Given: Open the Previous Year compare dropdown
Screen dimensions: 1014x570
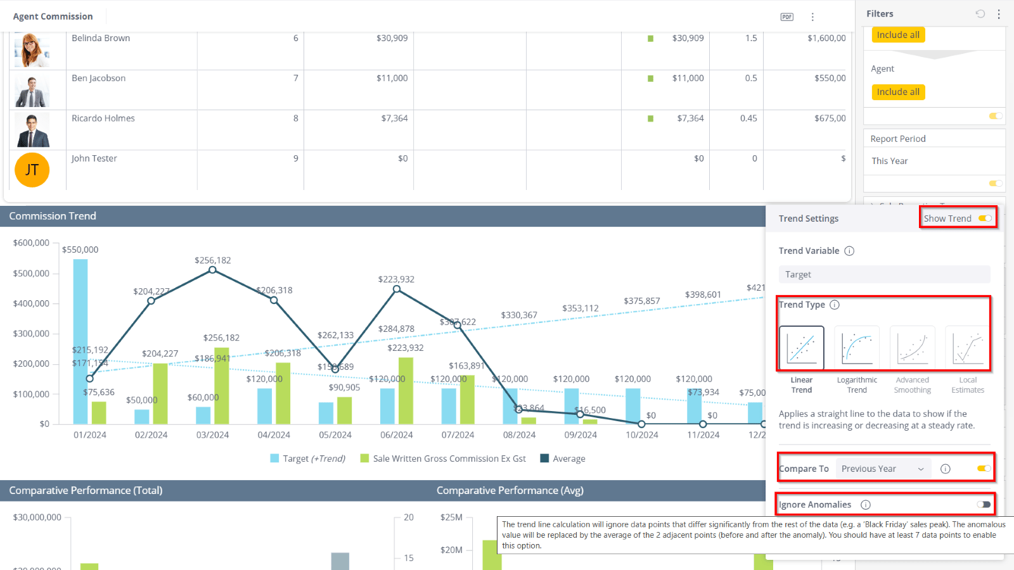Looking at the screenshot, I should [883, 469].
